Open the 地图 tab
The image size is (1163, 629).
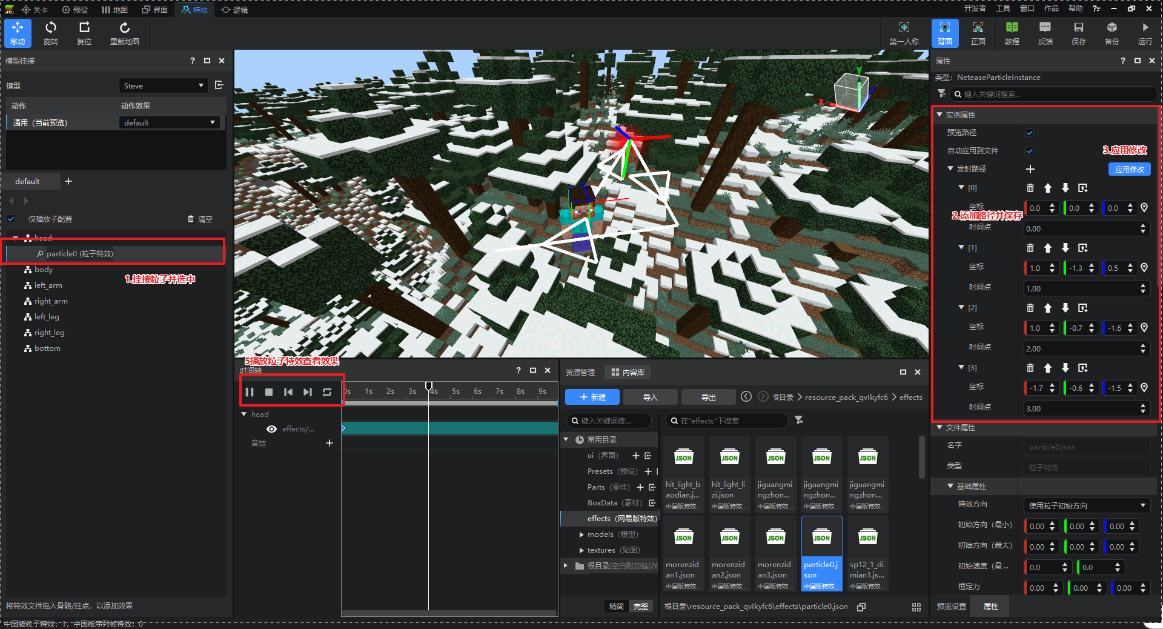click(x=114, y=10)
